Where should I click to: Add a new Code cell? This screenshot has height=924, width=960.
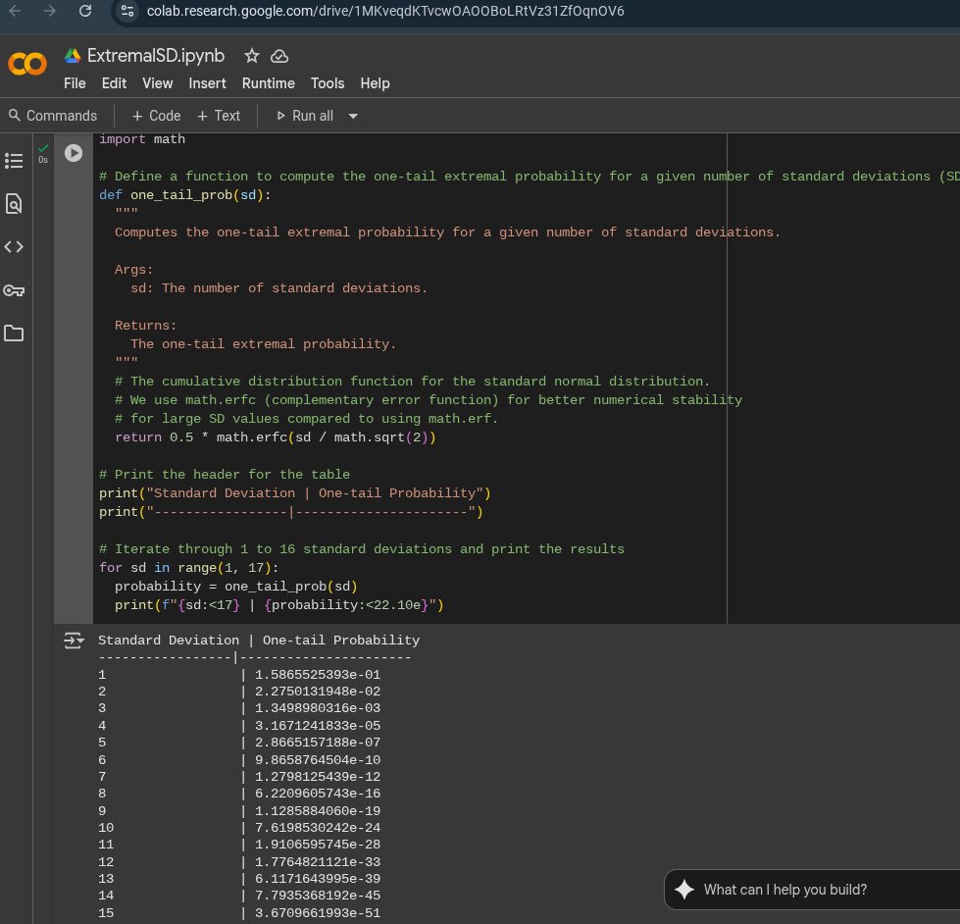(157, 116)
